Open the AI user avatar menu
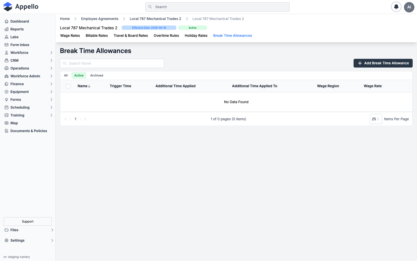This screenshot has height=266, width=417. coord(409,7)
